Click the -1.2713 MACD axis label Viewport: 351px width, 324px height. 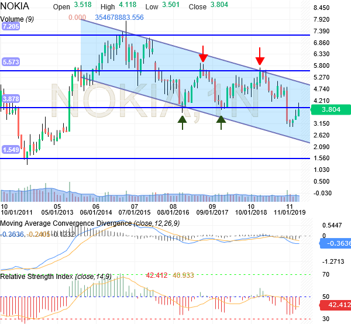(x=333, y=261)
